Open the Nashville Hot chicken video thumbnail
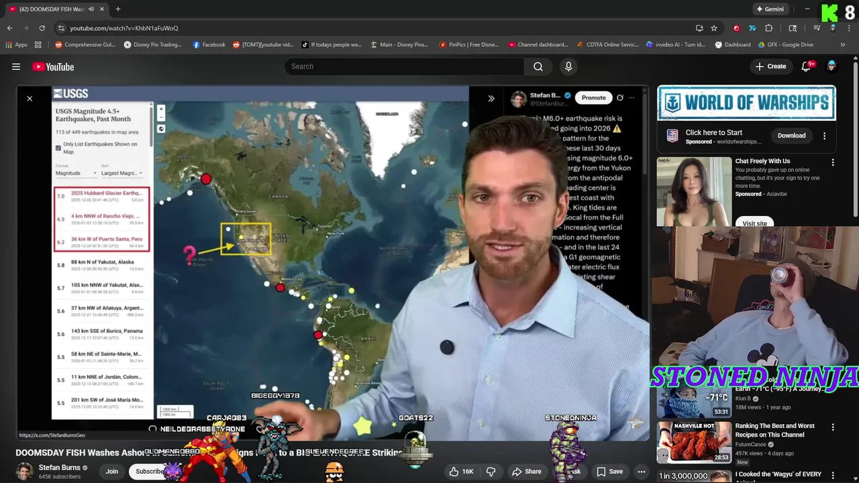 (x=694, y=441)
